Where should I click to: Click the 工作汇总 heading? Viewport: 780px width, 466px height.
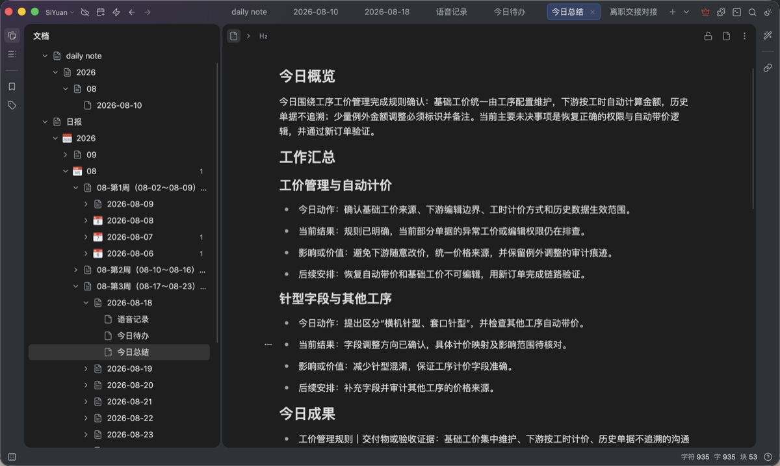click(x=307, y=157)
